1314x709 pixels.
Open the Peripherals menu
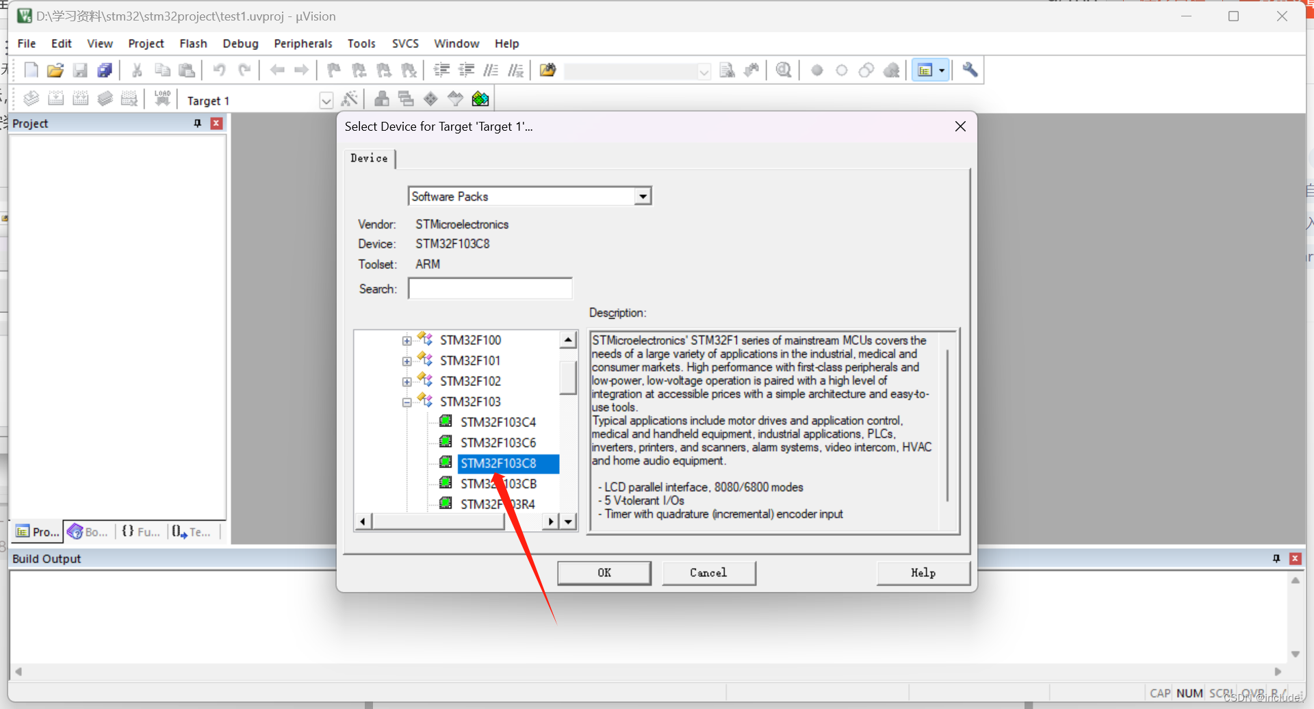302,43
